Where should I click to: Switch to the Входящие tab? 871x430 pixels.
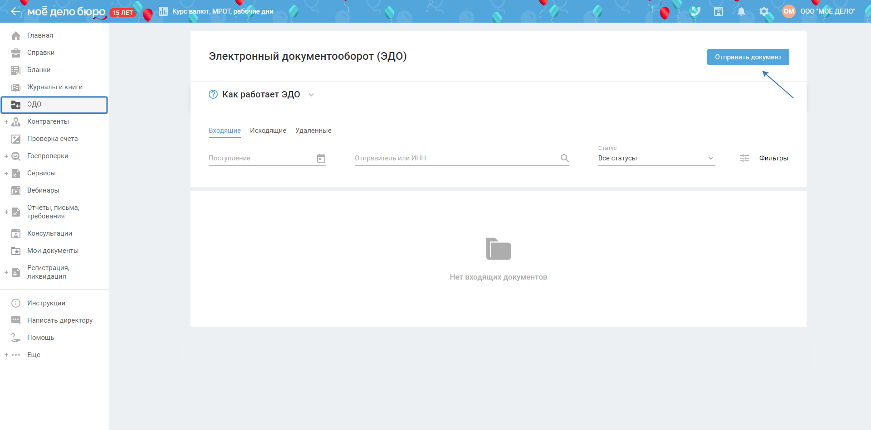coord(225,130)
